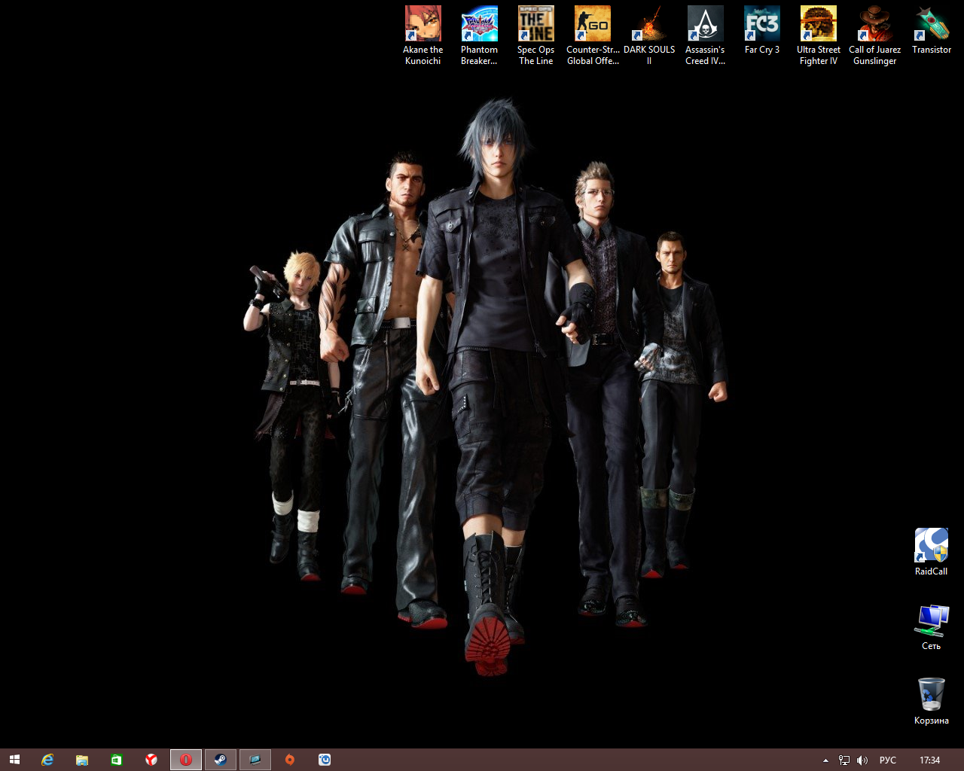Select the Transistor desktop shortcut
The image size is (964, 771).
(x=932, y=30)
